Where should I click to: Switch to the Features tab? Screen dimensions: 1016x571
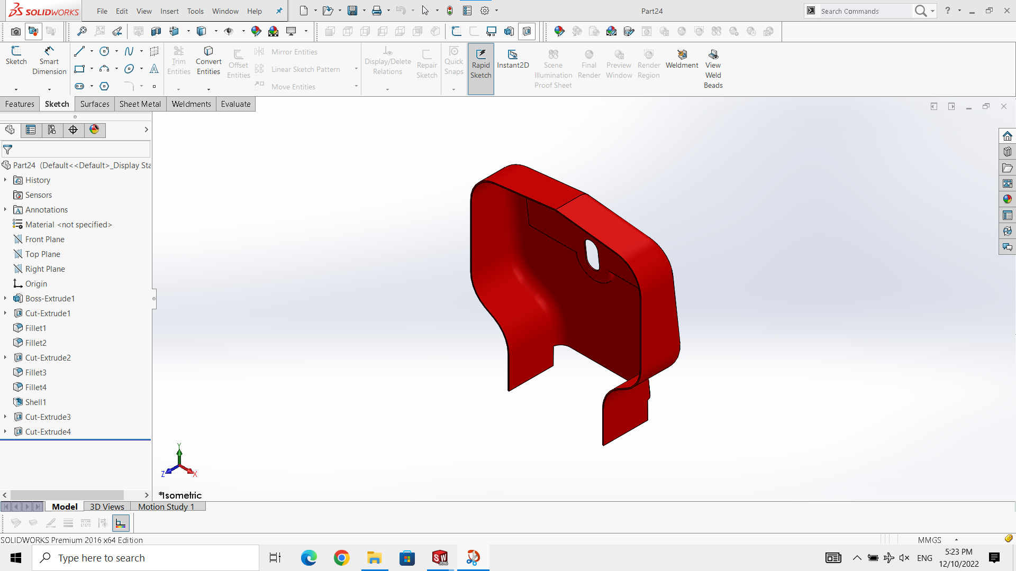click(20, 104)
